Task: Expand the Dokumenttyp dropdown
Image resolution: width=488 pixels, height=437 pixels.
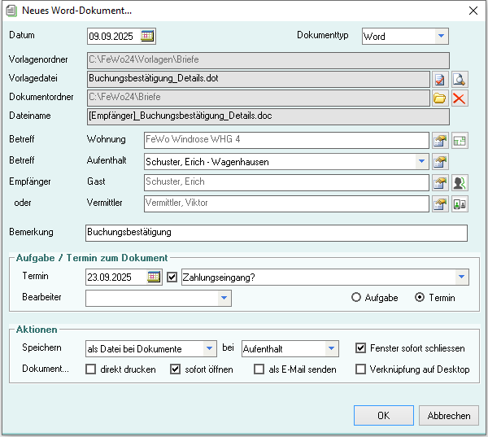Action: (x=440, y=36)
